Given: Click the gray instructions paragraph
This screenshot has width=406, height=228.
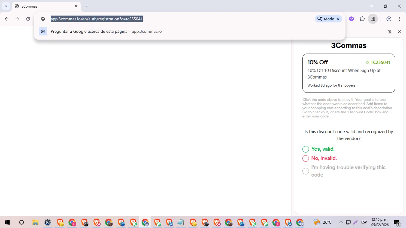Looking at the screenshot, I should [348, 108].
